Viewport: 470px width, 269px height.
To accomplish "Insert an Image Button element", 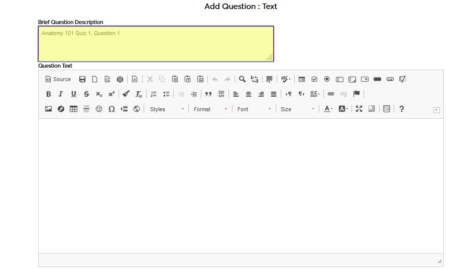I will pyautogui.click(x=390, y=79).
